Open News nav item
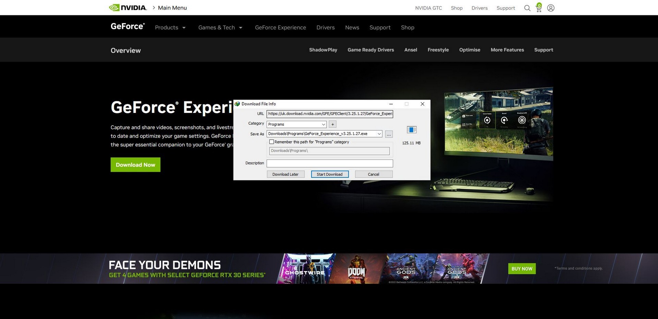Image resolution: width=658 pixels, height=319 pixels. tap(352, 27)
